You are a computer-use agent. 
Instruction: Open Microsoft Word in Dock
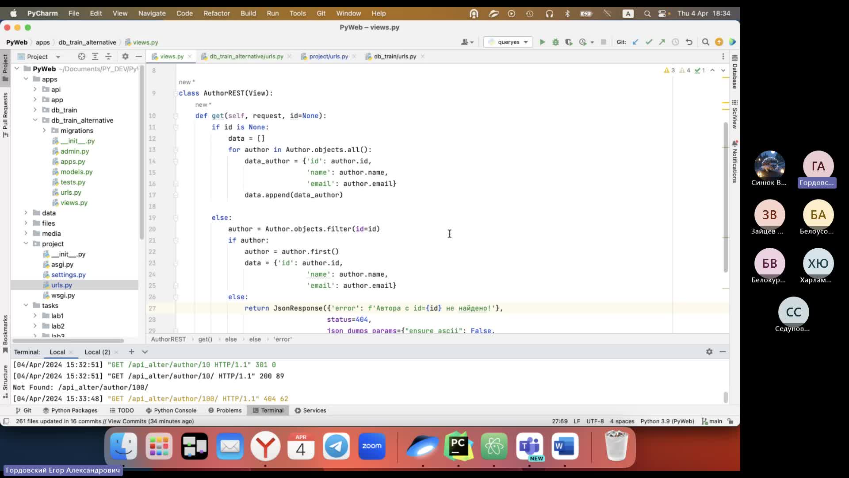pos(565,446)
